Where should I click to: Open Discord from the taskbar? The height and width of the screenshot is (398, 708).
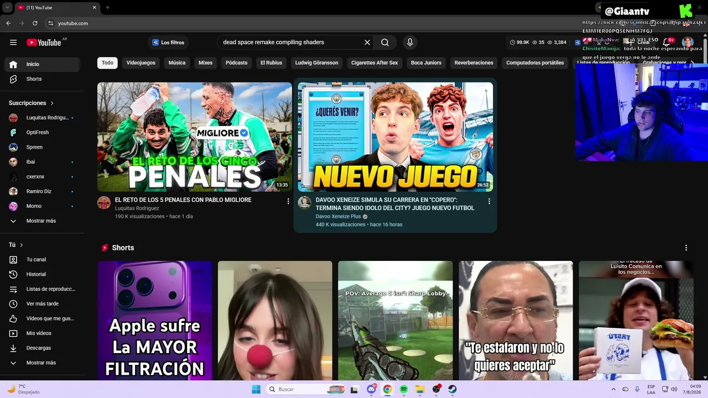pos(371,389)
